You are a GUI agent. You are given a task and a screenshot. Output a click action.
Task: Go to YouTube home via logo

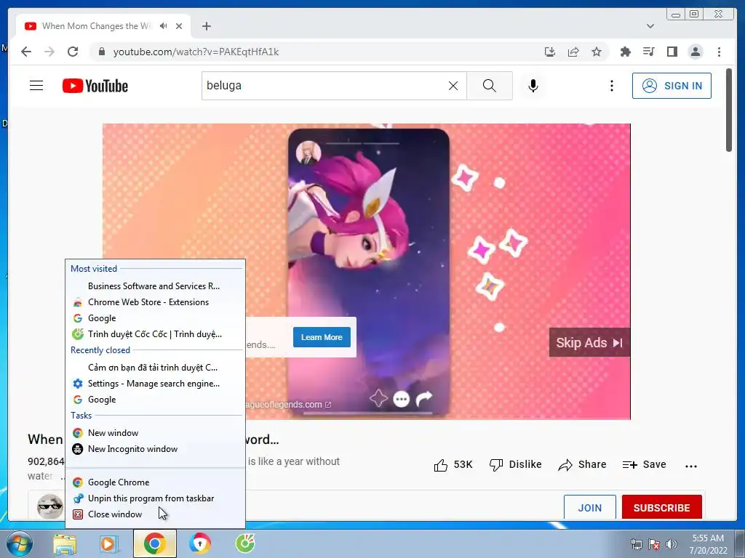(x=95, y=86)
